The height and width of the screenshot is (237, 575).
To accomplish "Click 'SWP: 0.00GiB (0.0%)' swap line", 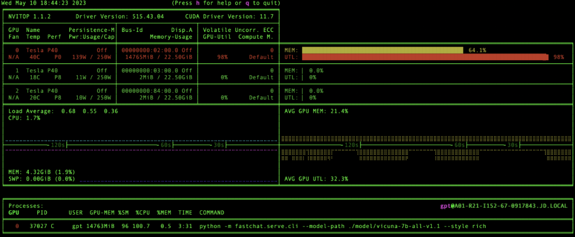I will click(x=42, y=179).
